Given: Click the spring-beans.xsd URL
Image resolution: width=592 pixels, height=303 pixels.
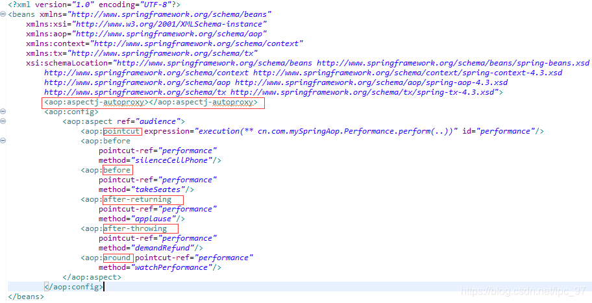Looking at the screenshot, I should click(453, 63).
